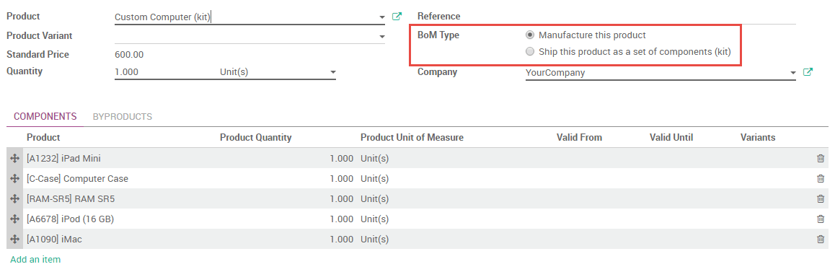Open external link for YourCompany
This screenshot has width=835, height=272.
tap(808, 72)
